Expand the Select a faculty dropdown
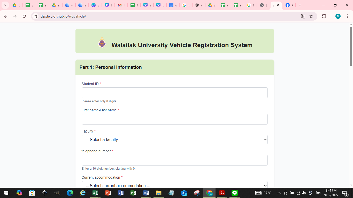 tap(174, 139)
